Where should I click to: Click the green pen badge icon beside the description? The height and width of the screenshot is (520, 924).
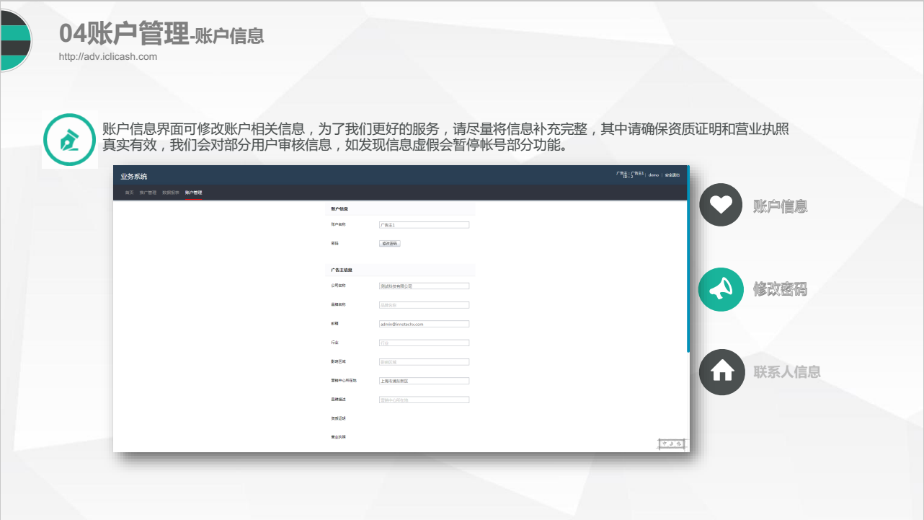(x=69, y=140)
